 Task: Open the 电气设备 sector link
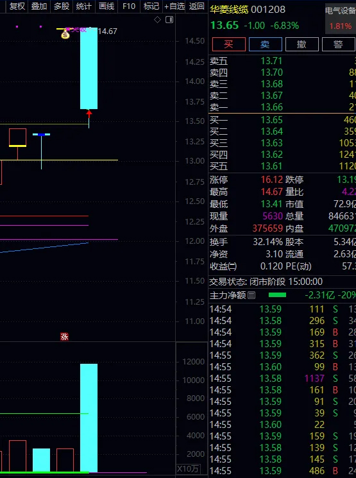coord(341,12)
